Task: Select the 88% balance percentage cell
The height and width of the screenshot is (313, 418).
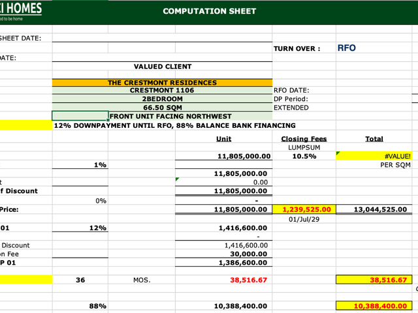Action: (80, 306)
